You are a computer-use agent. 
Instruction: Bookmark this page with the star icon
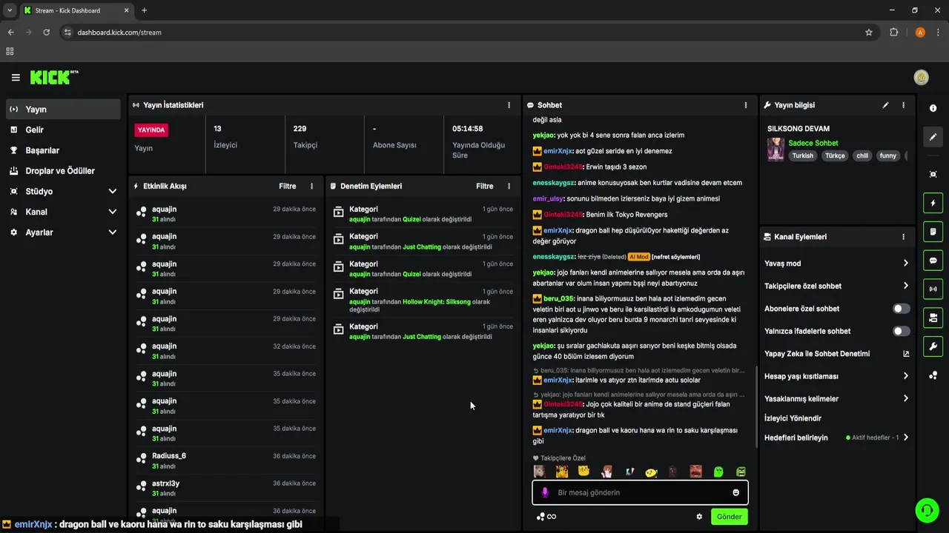tap(869, 33)
